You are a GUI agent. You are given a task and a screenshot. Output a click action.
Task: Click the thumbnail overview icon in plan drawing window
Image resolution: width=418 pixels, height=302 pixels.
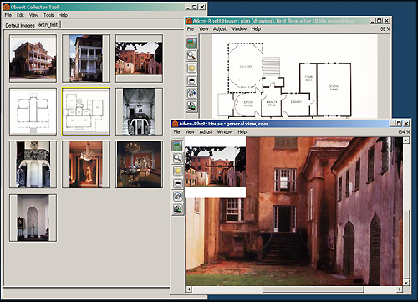click(x=191, y=43)
